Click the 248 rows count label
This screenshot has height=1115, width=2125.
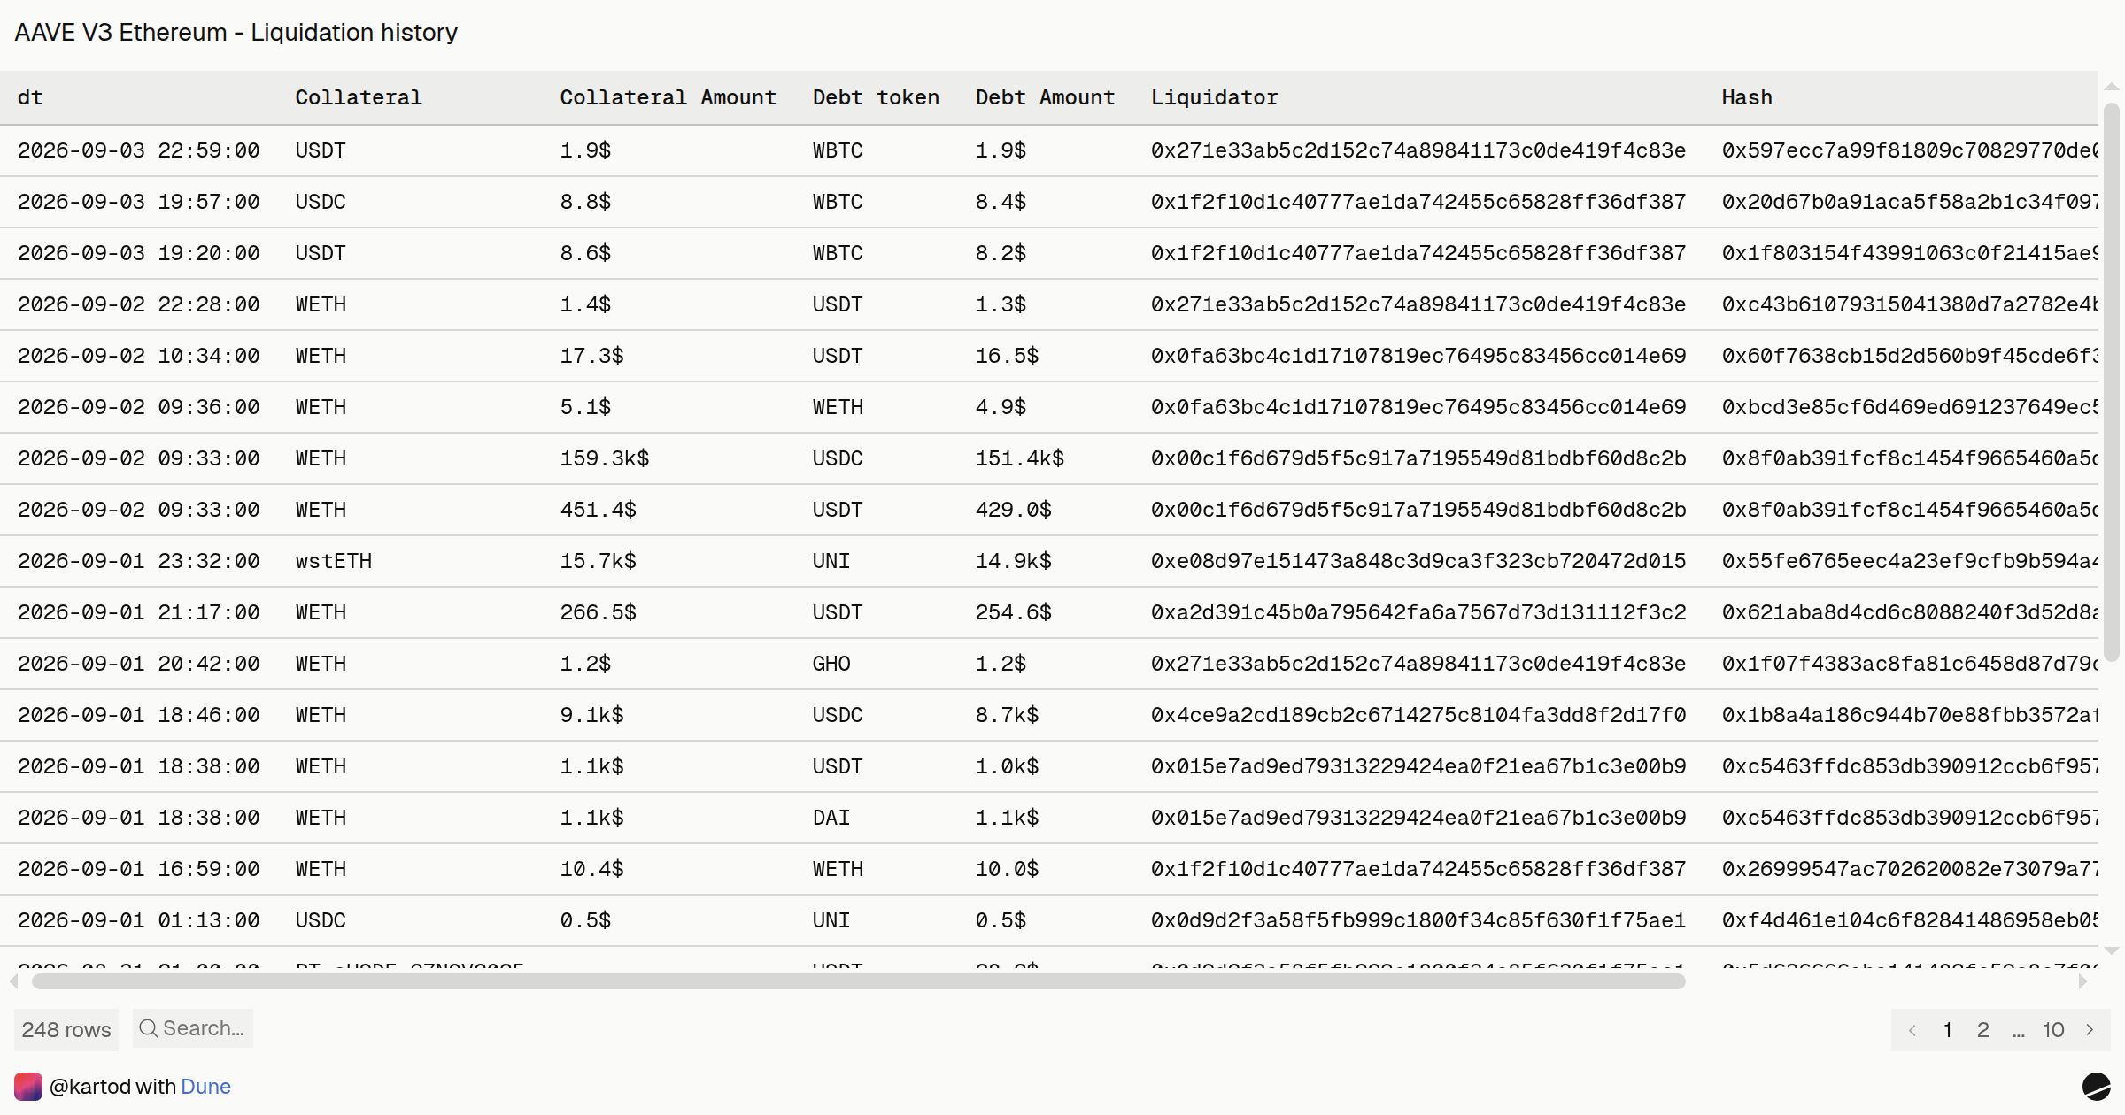point(66,1030)
